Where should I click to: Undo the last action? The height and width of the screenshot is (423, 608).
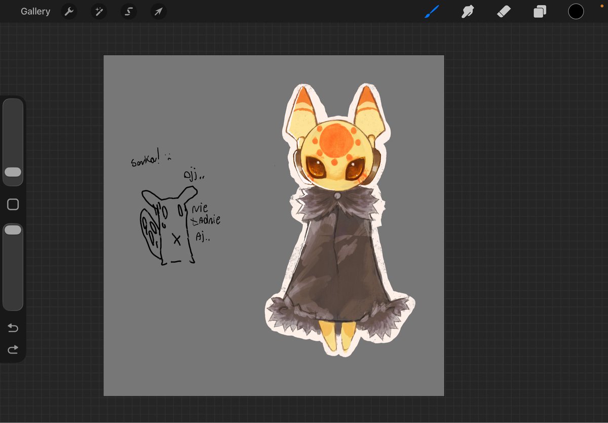[x=13, y=328]
